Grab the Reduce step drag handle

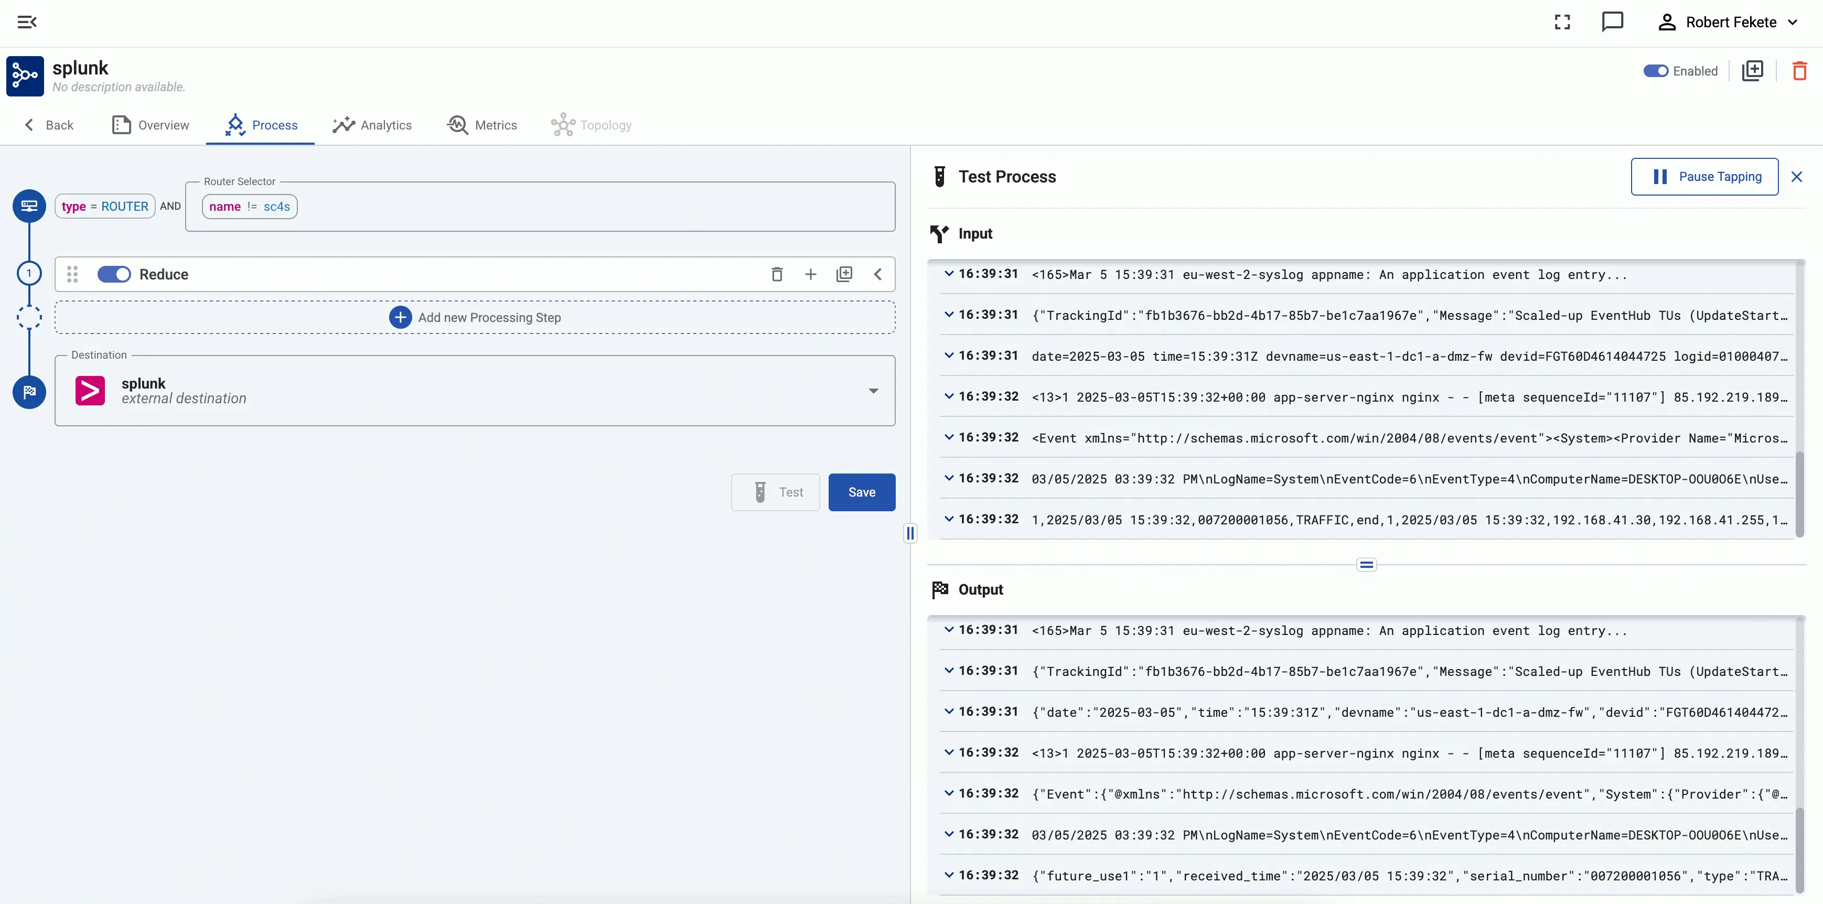coord(72,274)
